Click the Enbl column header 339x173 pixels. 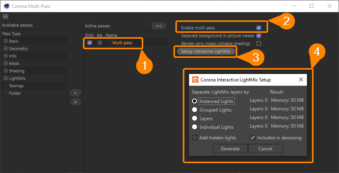(90, 35)
